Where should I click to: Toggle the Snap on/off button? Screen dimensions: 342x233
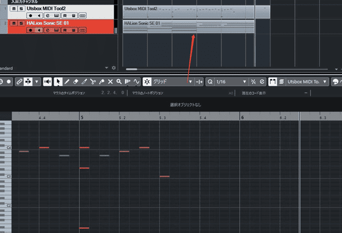(x=147, y=82)
